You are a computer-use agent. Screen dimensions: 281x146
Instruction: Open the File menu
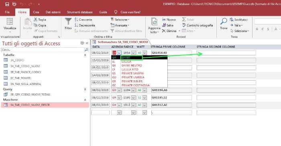coord(7,12)
